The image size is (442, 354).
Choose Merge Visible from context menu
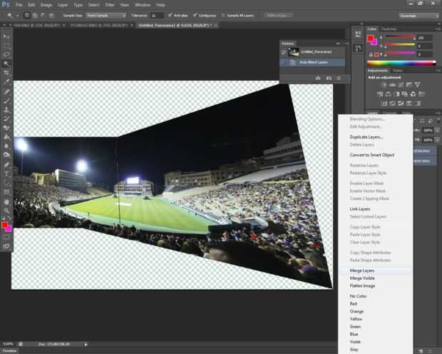(x=376, y=278)
